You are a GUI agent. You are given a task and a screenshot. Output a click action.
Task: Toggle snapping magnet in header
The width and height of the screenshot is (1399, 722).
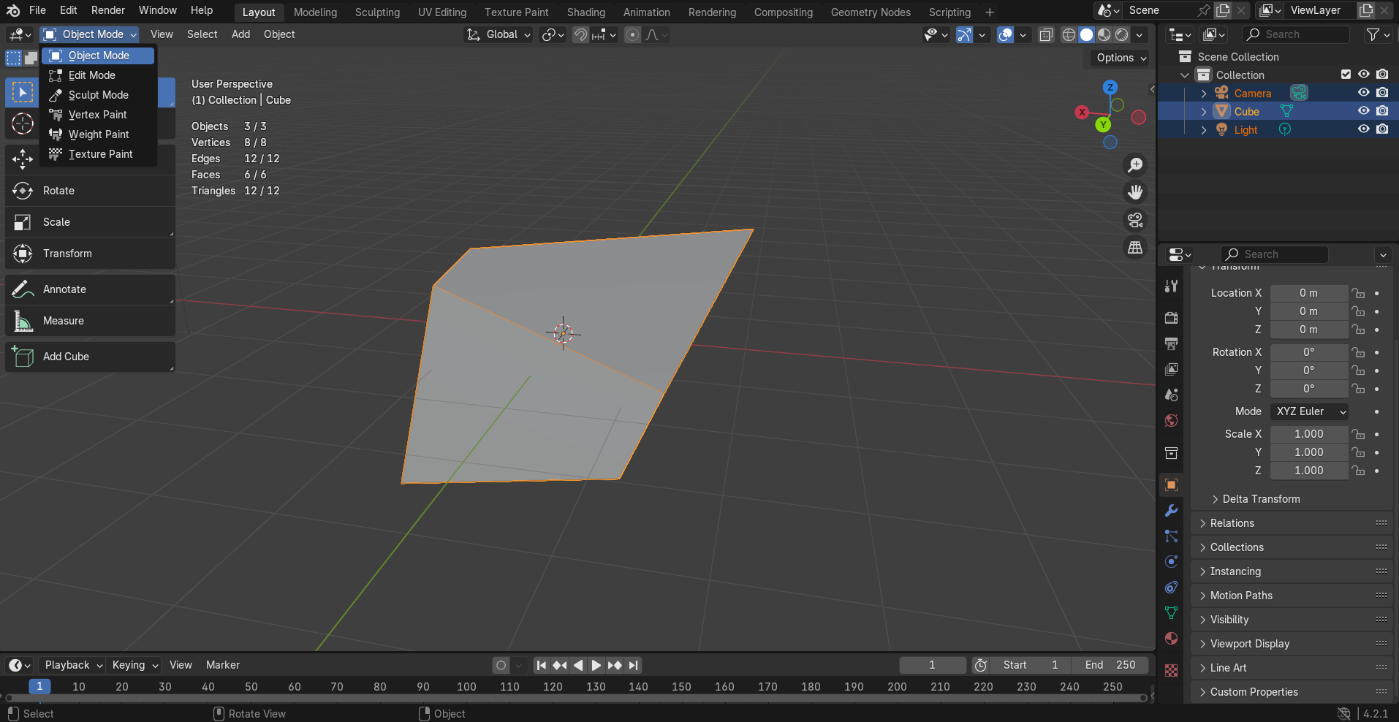point(580,34)
